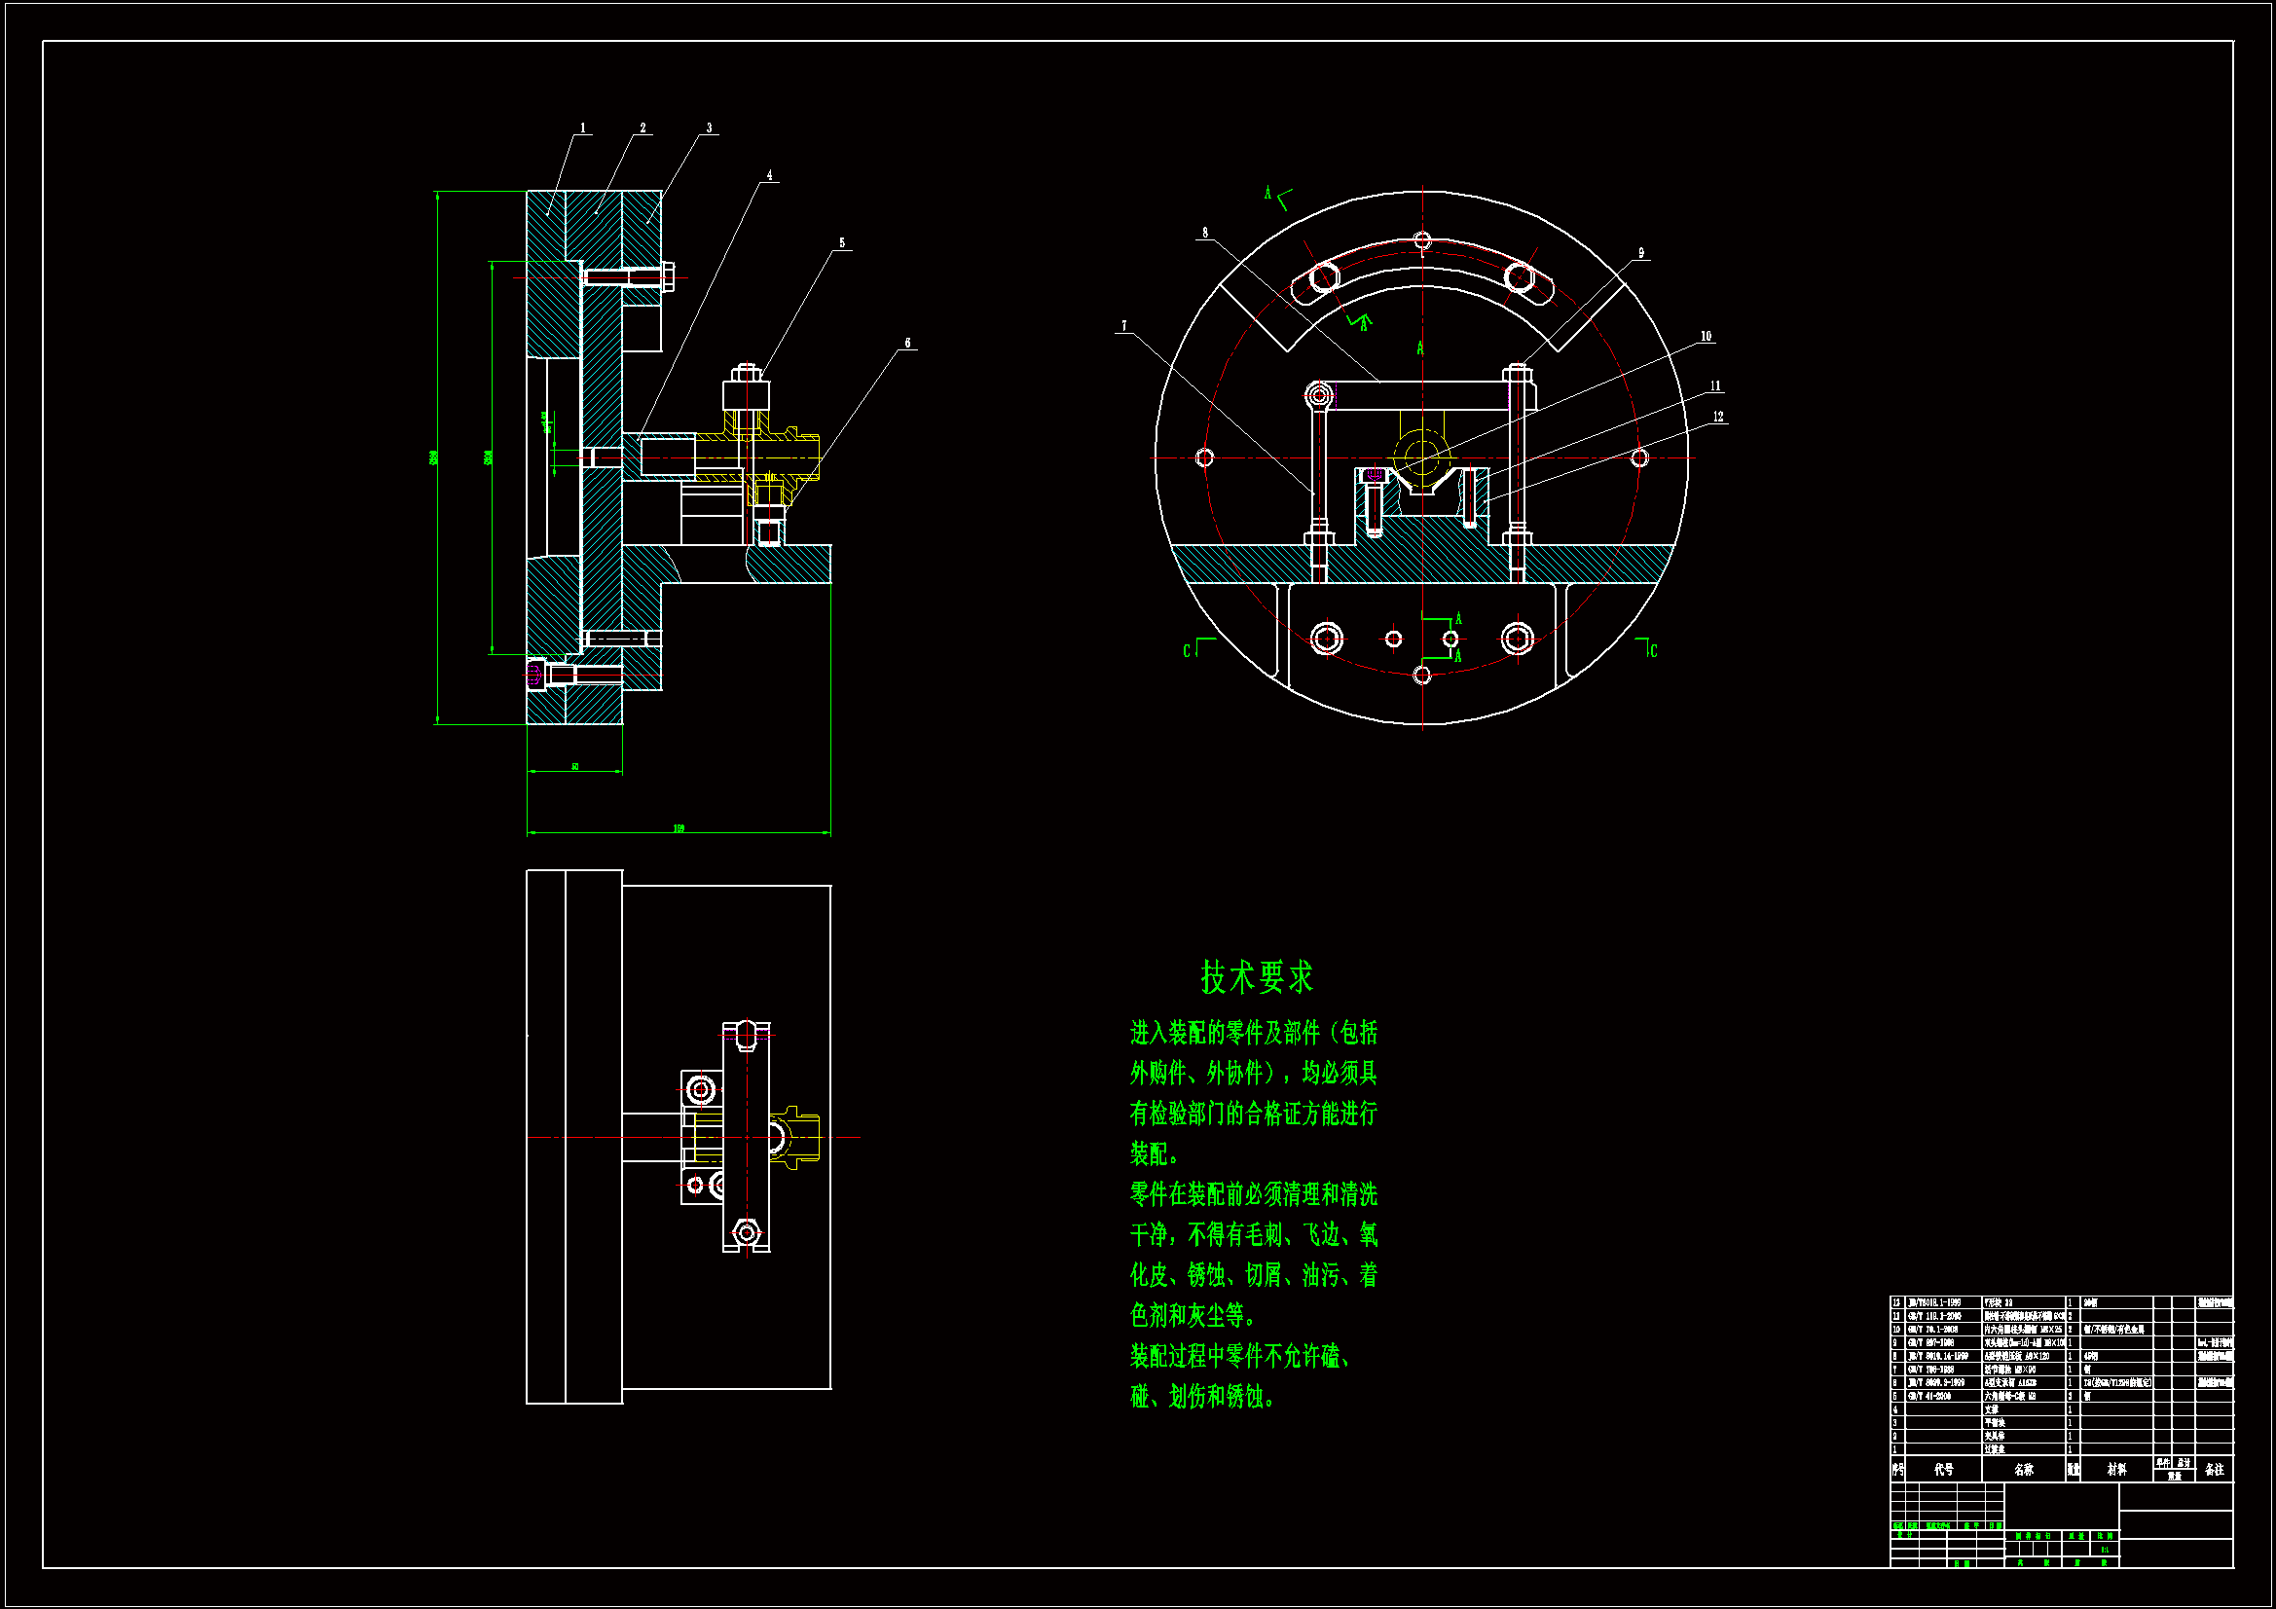This screenshot has height=1609, width=2276.
Task: Select the top small hole on vertical centerline
Action: click(x=1422, y=239)
